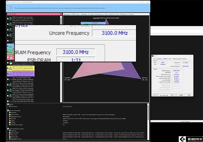Screen dimensions: 203x142
Task: Click the Memory Bandwidth section icon
Action: pyautogui.click(x=8, y=111)
